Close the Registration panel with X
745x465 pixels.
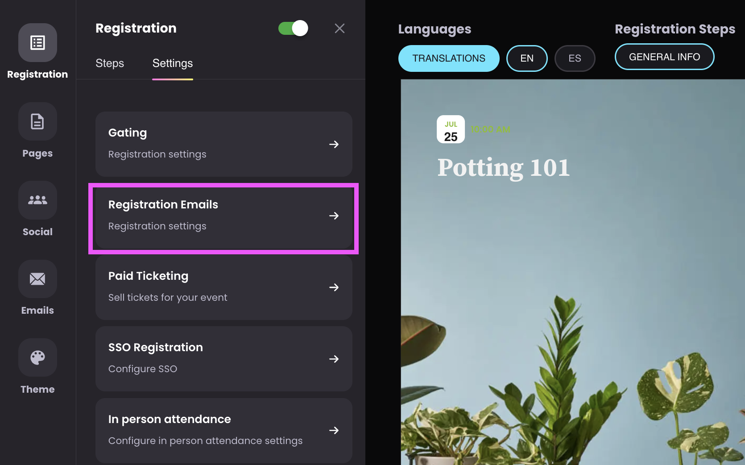pos(339,29)
